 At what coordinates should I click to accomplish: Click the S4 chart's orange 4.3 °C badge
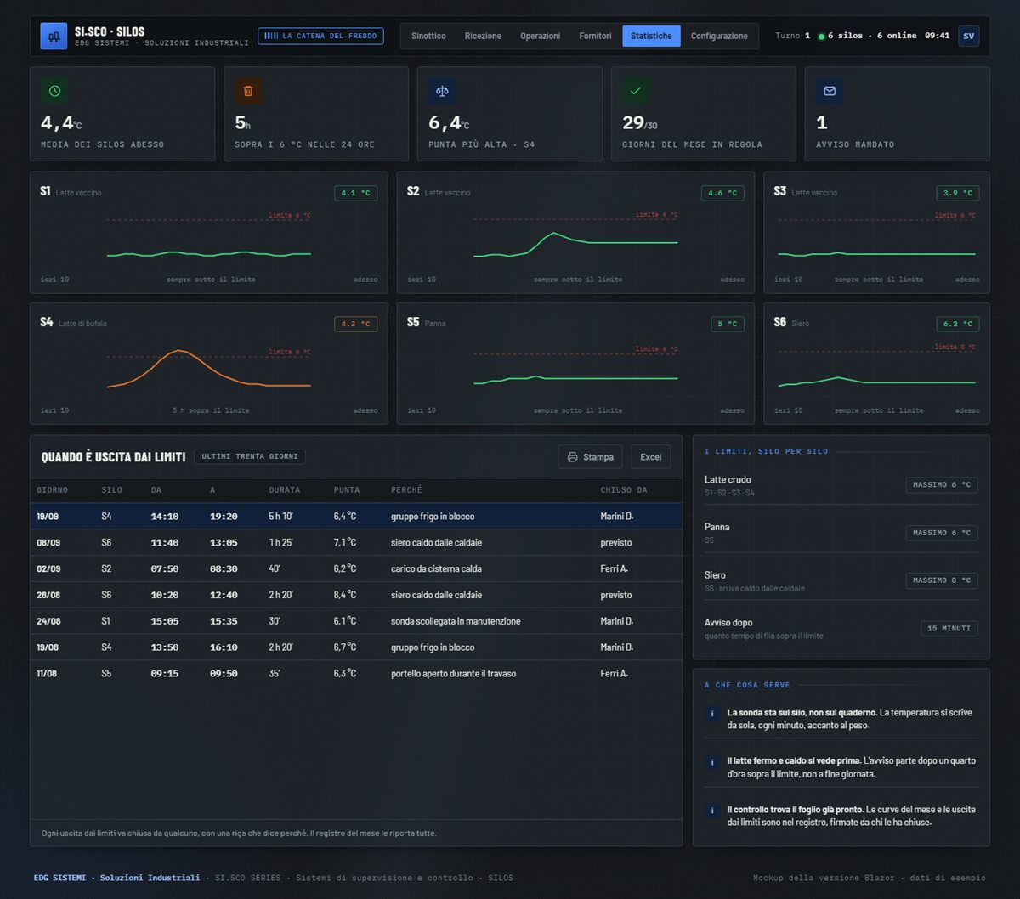pyautogui.click(x=355, y=324)
